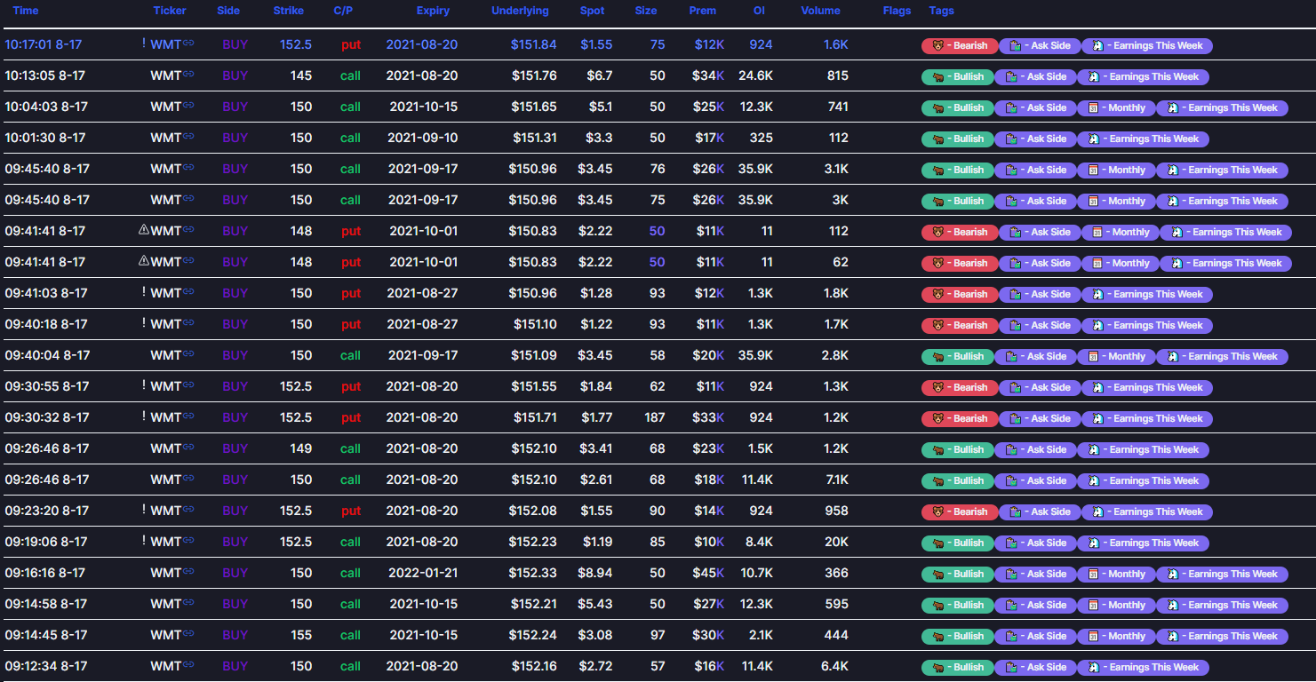Image resolution: width=1316 pixels, height=682 pixels.
Task: Click the exclamation alert icon in the 09:19:06 row
Action: tap(144, 541)
